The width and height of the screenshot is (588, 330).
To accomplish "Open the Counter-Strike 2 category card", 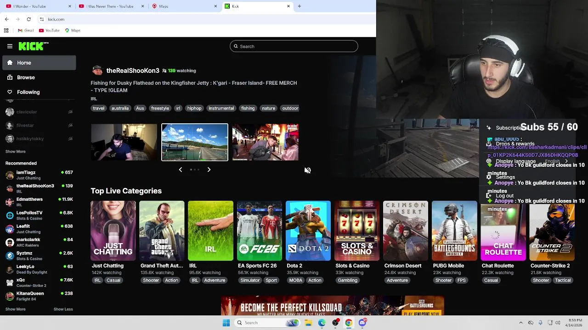I will [x=552, y=231].
